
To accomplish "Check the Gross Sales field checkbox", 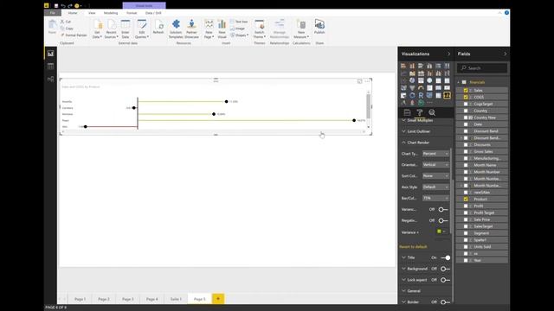I will pos(466,152).
